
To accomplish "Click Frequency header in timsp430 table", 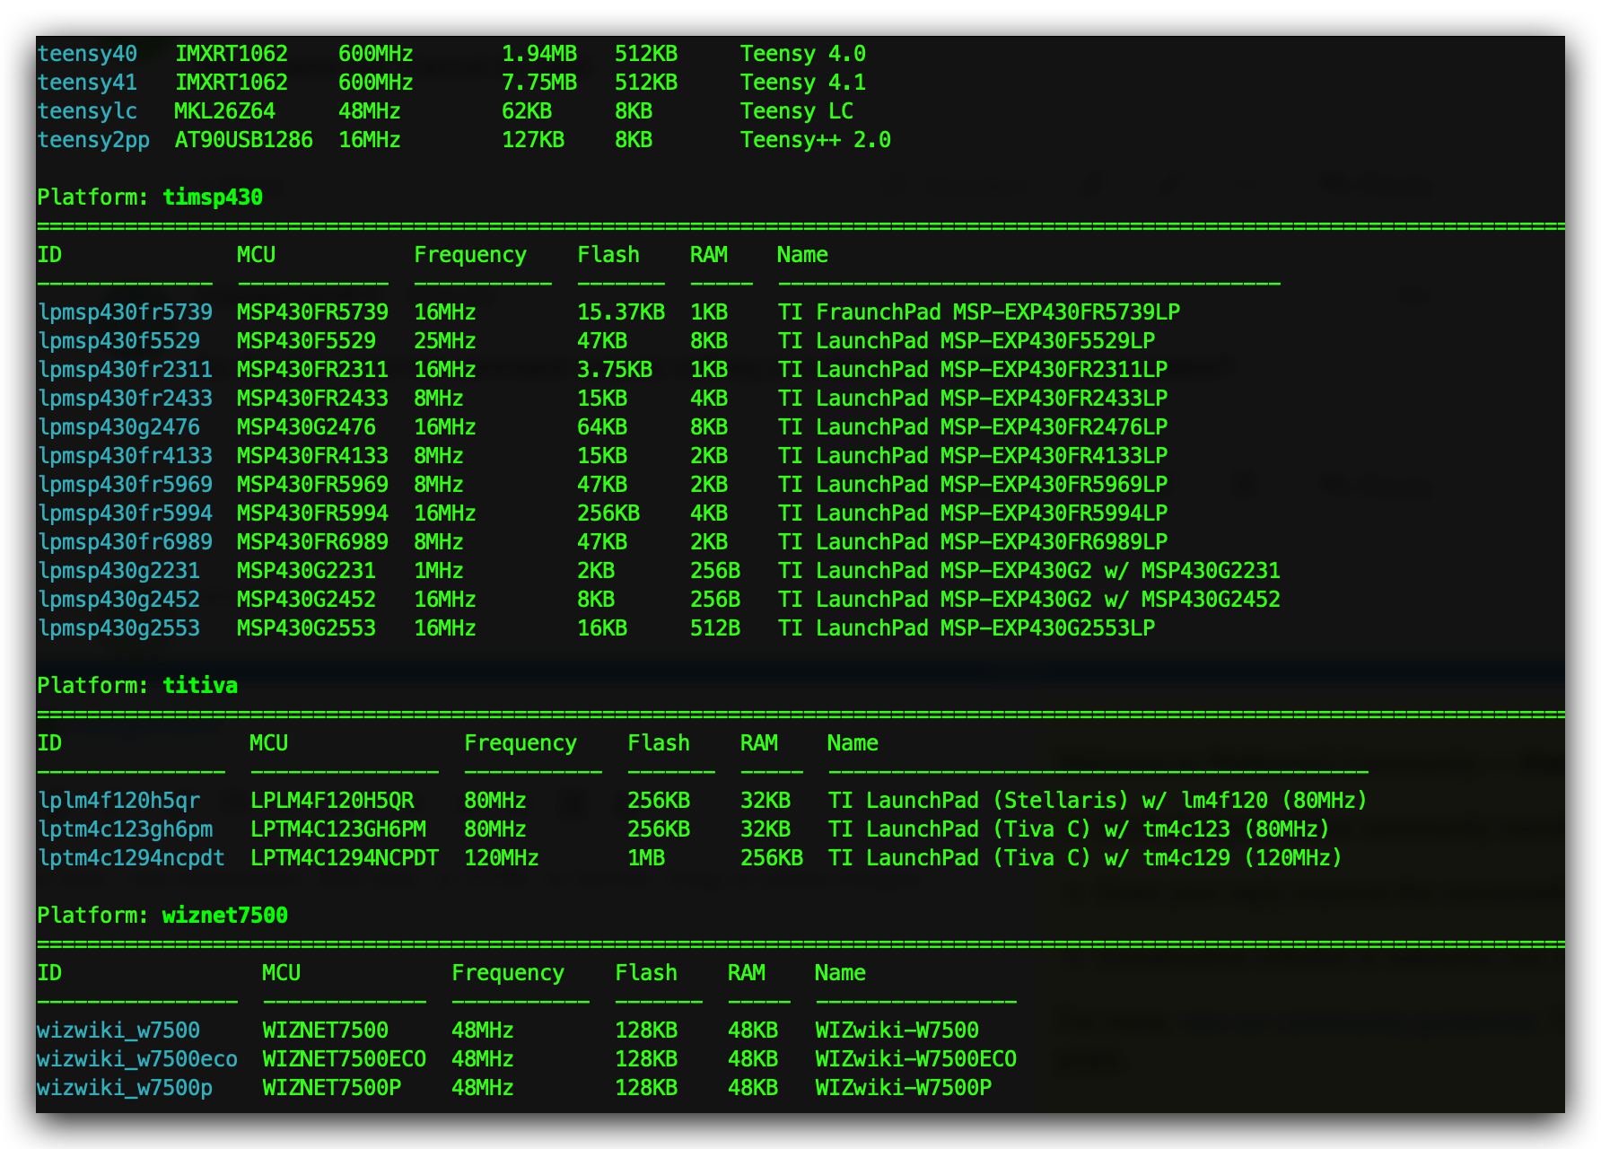I will tap(470, 255).
